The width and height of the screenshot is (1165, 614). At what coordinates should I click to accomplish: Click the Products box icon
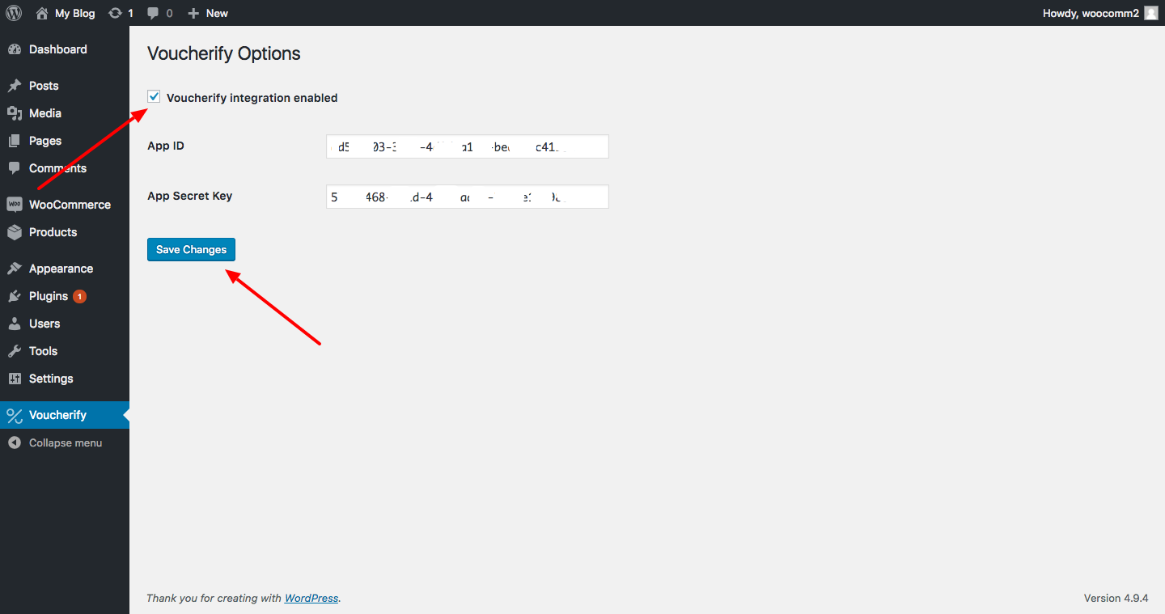(x=15, y=232)
